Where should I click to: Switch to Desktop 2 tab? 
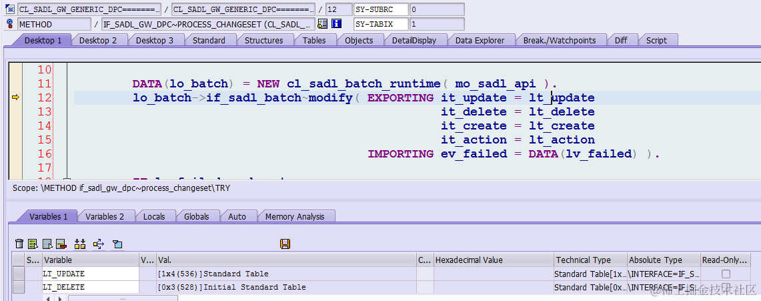pyautogui.click(x=98, y=40)
